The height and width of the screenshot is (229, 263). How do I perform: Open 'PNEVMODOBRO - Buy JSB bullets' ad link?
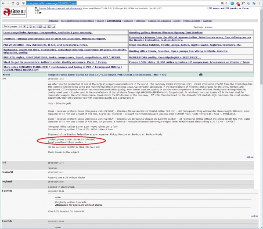click(x=46, y=45)
